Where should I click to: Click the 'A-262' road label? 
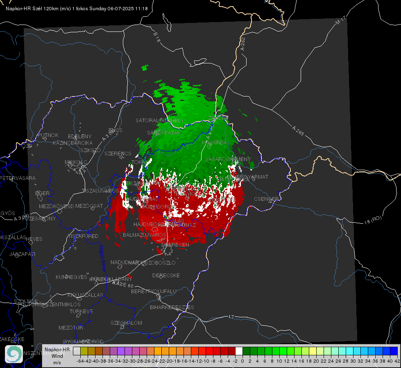243,44
